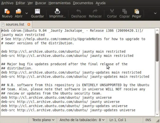This screenshot has width=160, height=123.
Task: Click the document icon on sources.list tab
Action: 3,25
